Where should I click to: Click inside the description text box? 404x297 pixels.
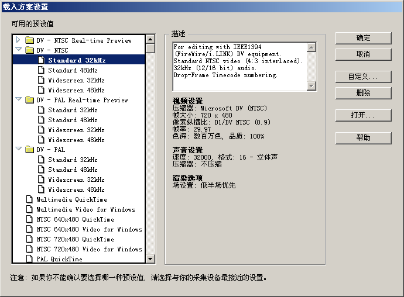(x=239, y=67)
